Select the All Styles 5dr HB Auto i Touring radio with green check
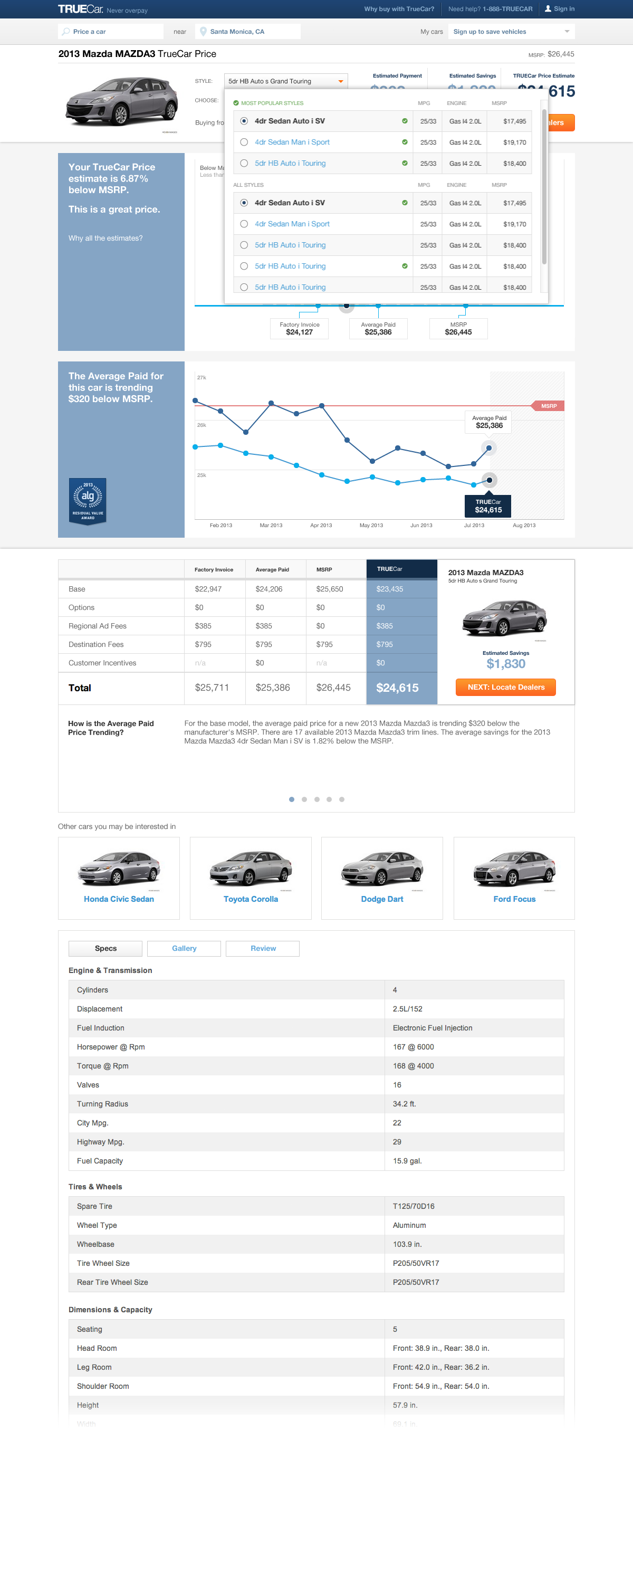Image resolution: width=633 pixels, height=1583 pixels. [244, 266]
